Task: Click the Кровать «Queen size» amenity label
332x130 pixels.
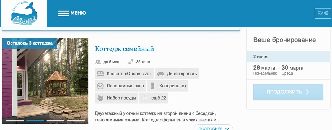Action: tap(129, 74)
